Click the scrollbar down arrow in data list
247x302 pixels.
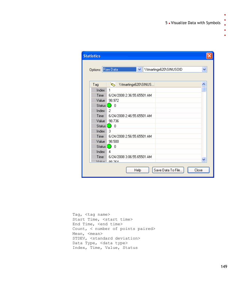coord(204,160)
